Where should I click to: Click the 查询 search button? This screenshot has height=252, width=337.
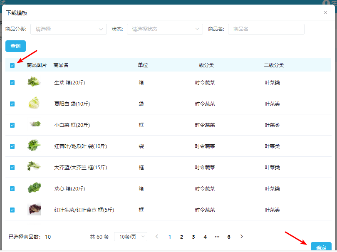[x=15, y=46]
